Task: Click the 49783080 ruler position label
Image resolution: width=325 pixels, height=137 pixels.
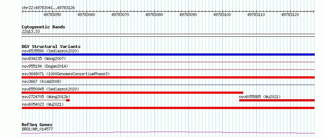Action: [154, 15]
